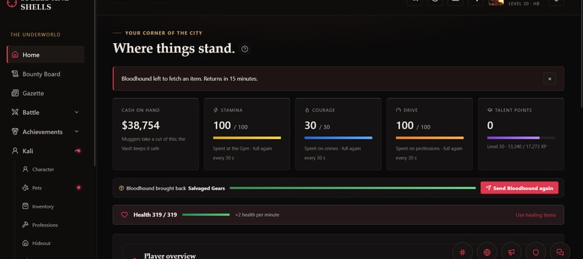
Task: Click the Battle crossed-swords icon
Action: click(x=15, y=112)
